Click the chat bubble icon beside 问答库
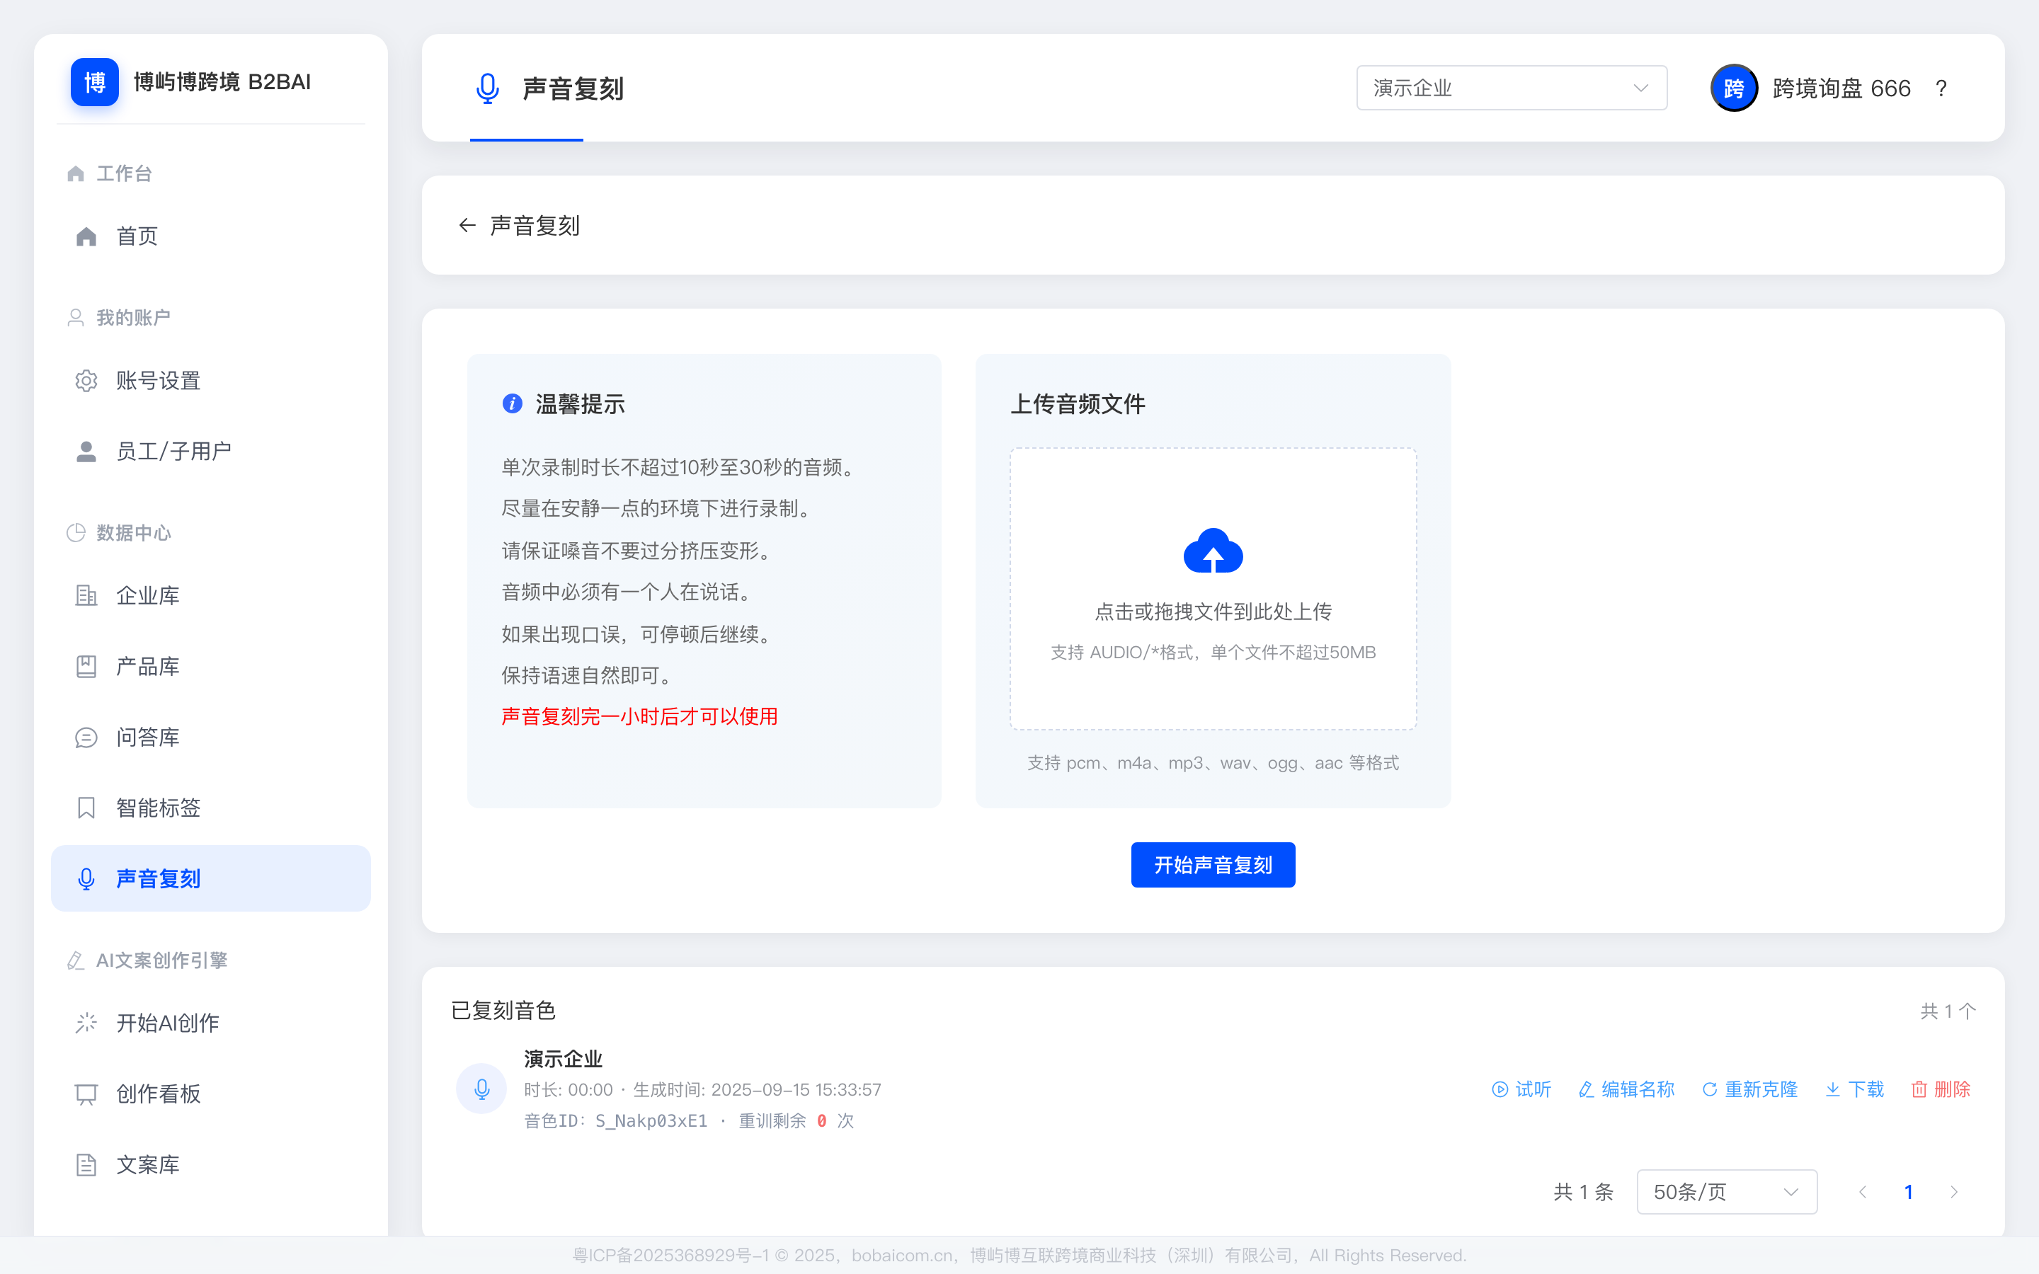The height and width of the screenshot is (1274, 2039). 86,738
